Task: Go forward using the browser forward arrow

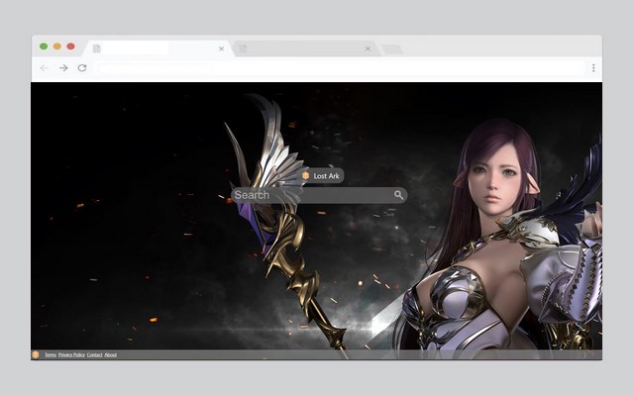Action: pyautogui.click(x=63, y=68)
